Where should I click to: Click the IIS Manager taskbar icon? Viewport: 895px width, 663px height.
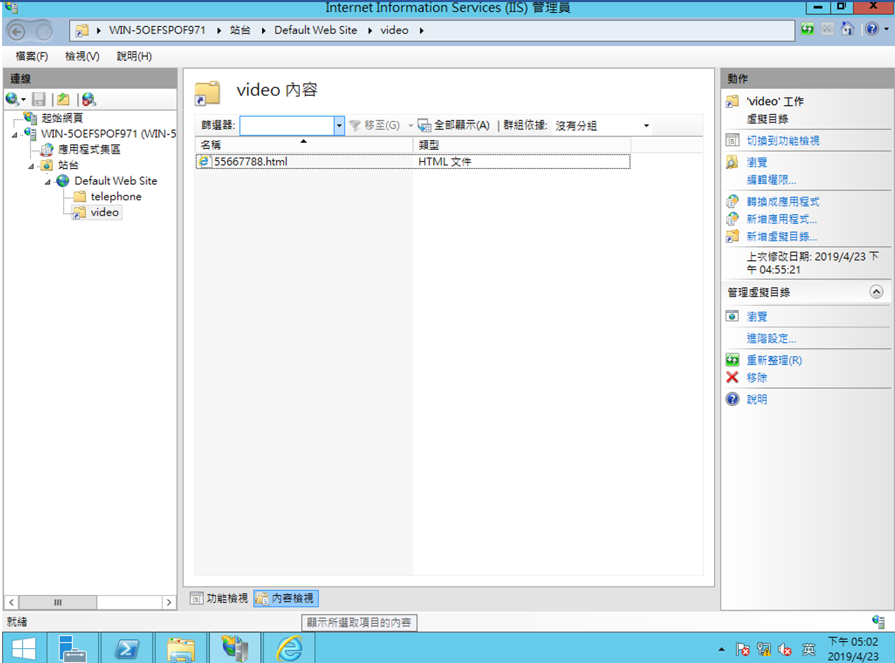[x=235, y=648]
